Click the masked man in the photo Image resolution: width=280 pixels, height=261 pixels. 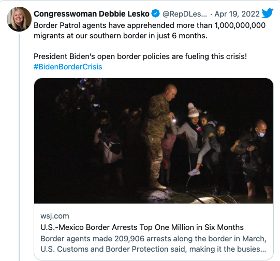(x=254, y=157)
